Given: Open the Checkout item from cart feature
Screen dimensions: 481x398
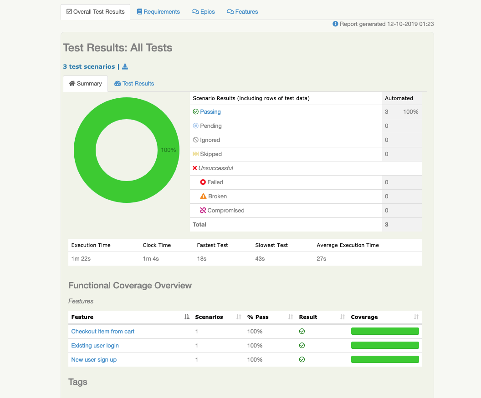Looking at the screenshot, I should pyautogui.click(x=103, y=332).
